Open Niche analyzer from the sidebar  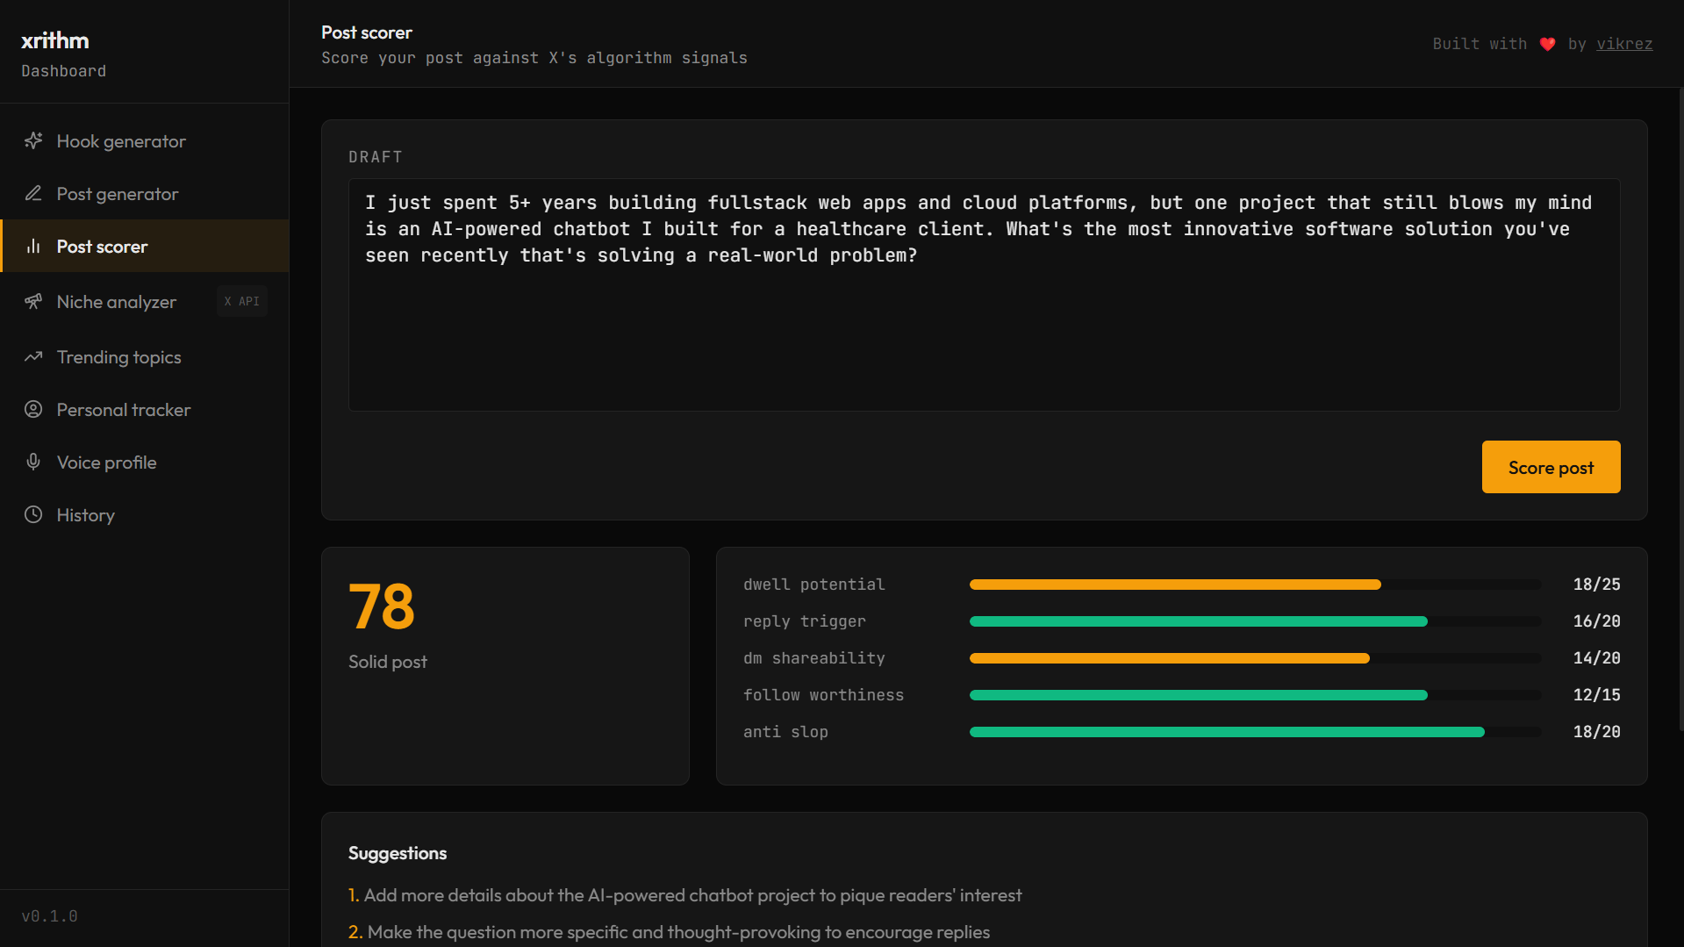coord(145,301)
